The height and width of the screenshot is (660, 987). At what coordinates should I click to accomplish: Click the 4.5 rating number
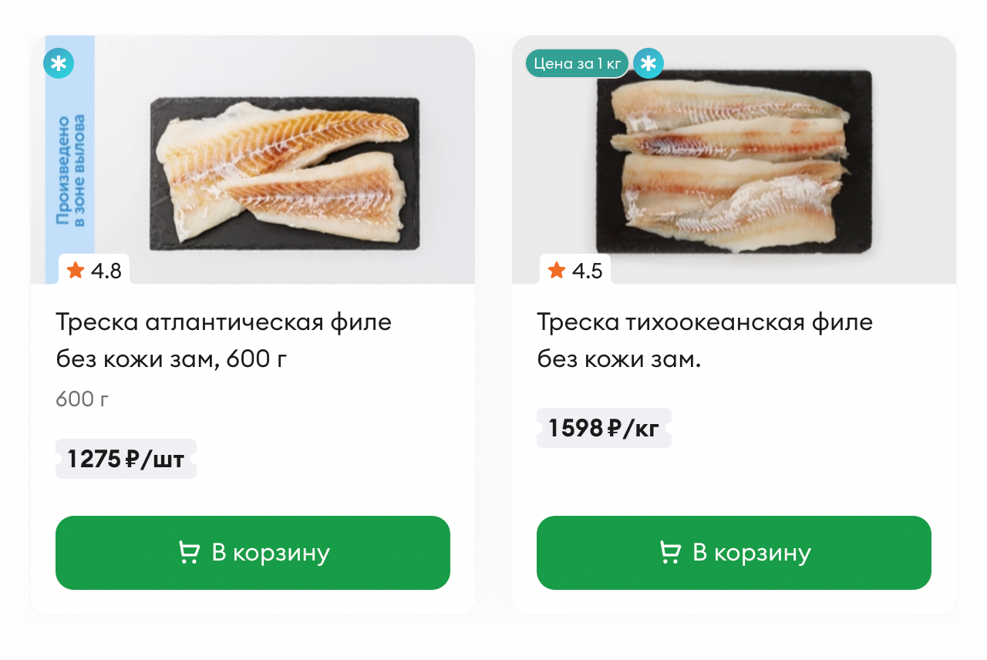[x=588, y=271]
